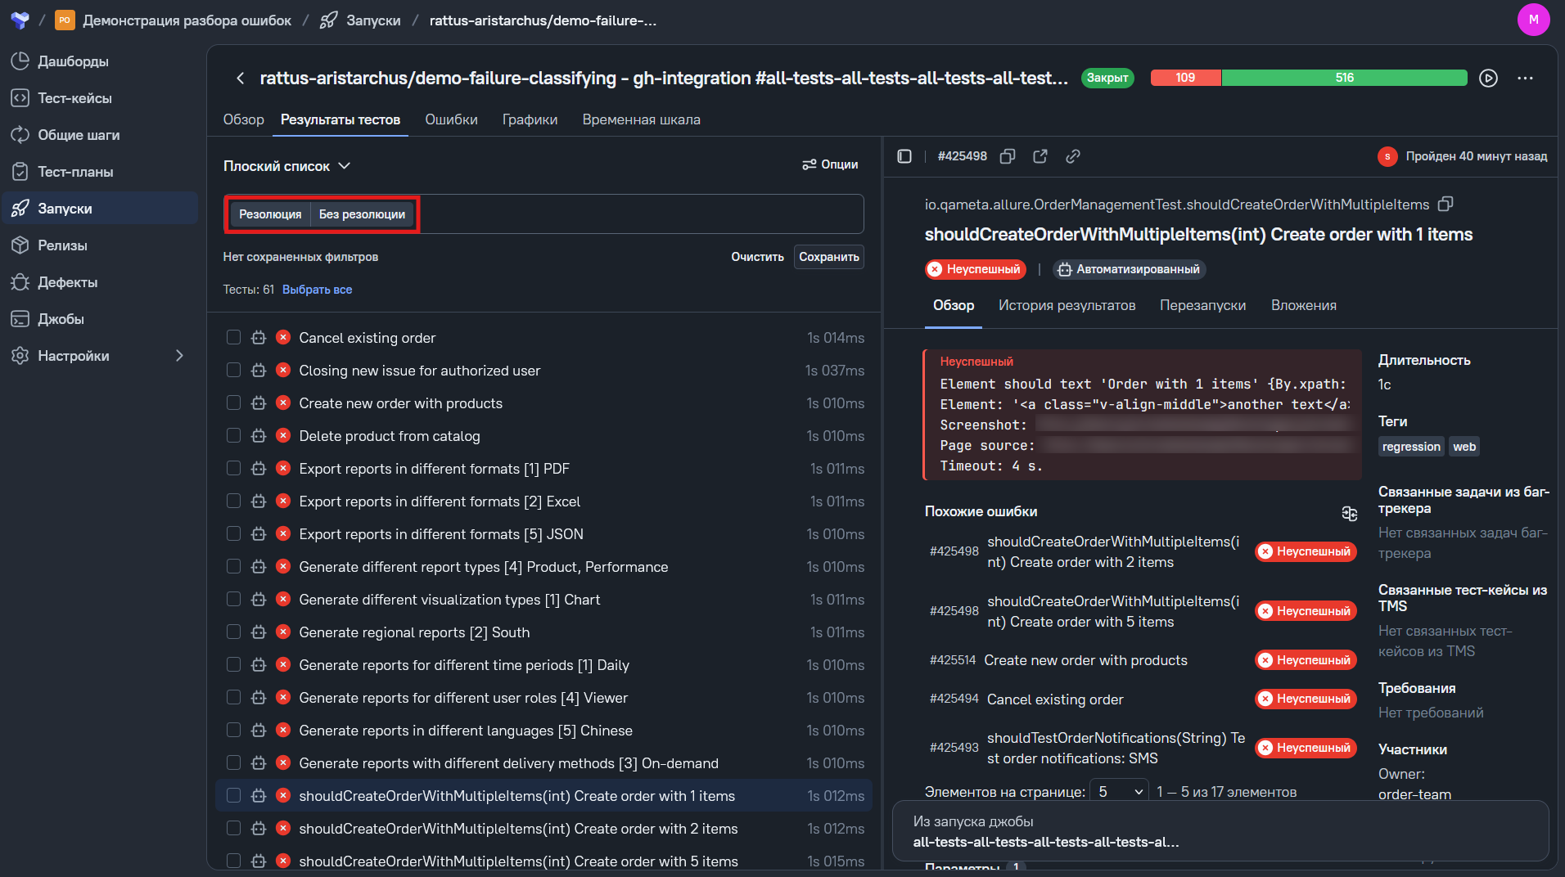Open test result in new window icon
Image resolution: width=1565 pixels, height=877 pixels.
point(1040,156)
